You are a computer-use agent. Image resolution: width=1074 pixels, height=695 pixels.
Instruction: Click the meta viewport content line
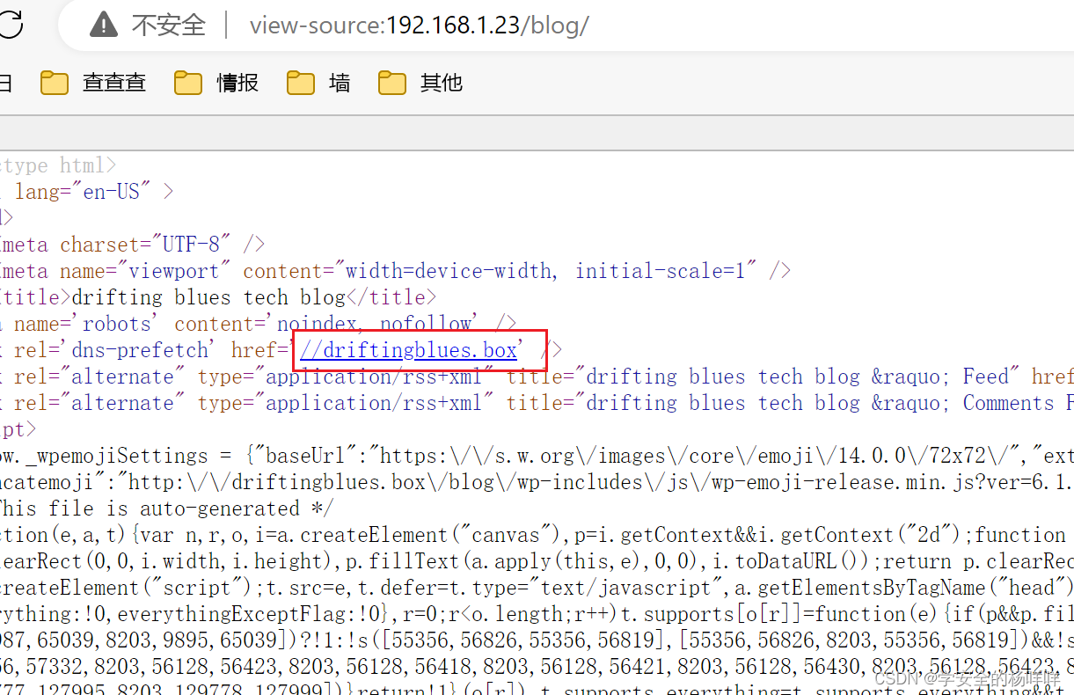coord(396,271)
